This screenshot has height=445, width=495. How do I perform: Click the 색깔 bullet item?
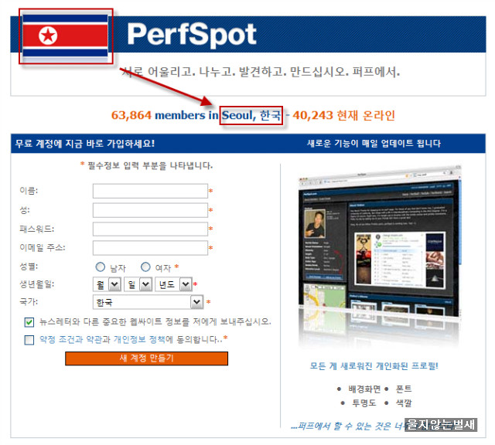click(x=404, y=403)
